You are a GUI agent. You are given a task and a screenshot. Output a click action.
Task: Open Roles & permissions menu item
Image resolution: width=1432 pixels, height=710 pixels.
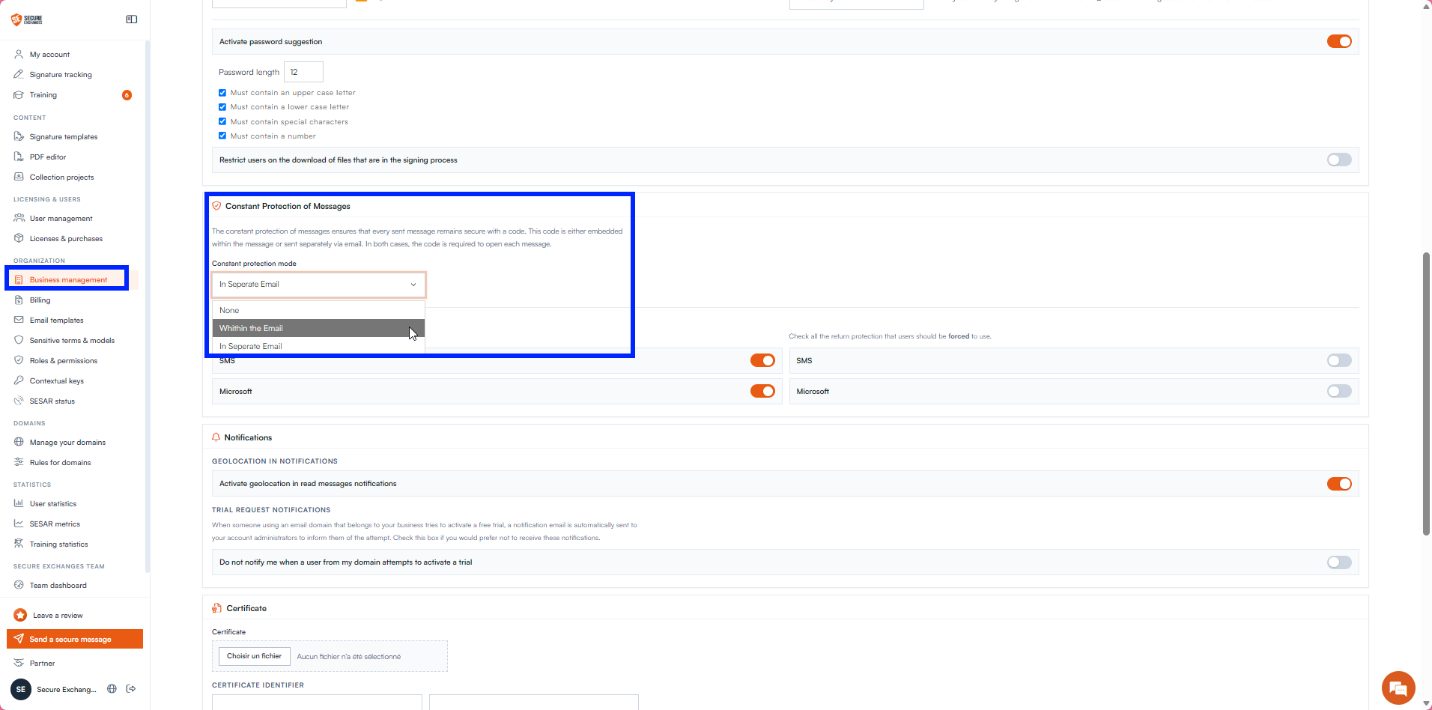[64, 361]
